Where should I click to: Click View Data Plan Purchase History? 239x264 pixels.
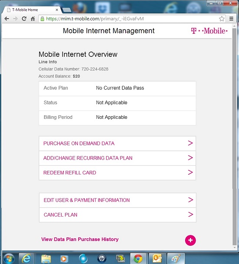[x=80, y=239]
